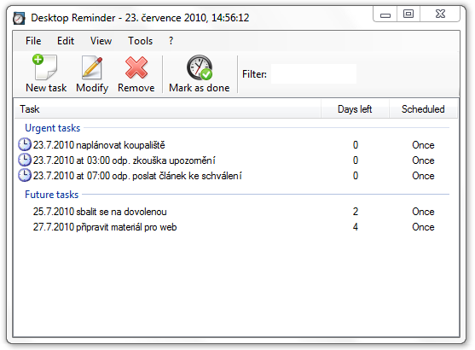Click the New task icon
The width and height of the screenshot is (475, 350).
pos(44,67)
